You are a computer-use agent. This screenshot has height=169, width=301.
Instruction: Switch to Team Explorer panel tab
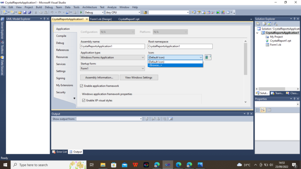coord(277,93)
